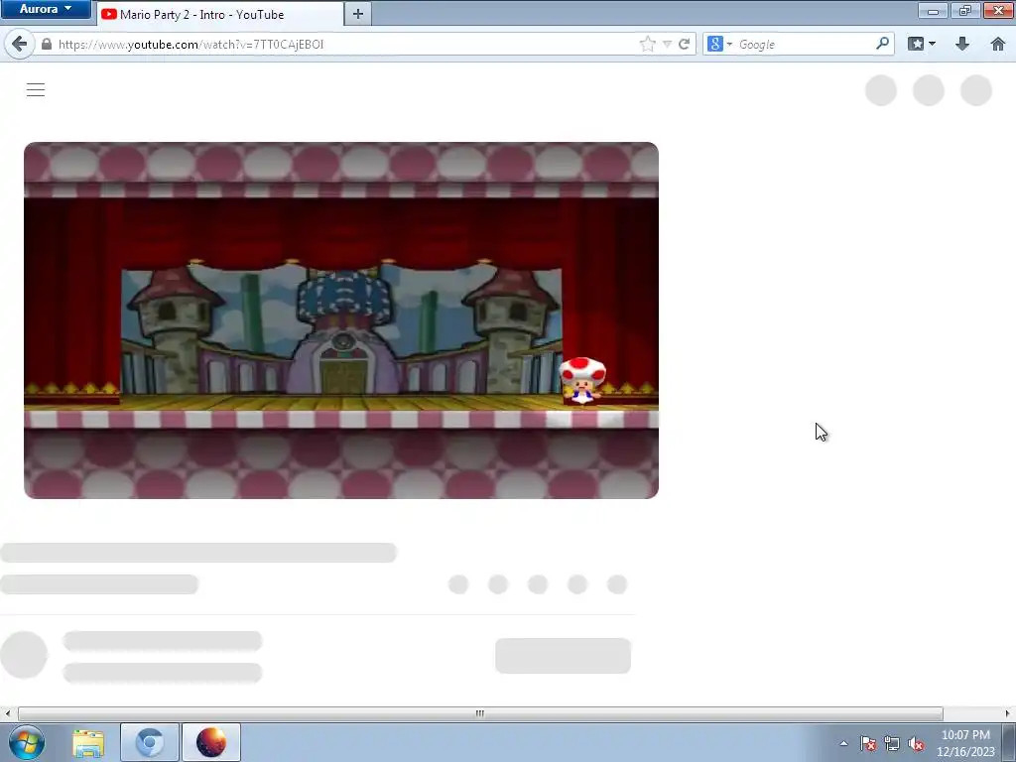
Task: Click the Show desktop strip
Action: tap(1009, 742)
